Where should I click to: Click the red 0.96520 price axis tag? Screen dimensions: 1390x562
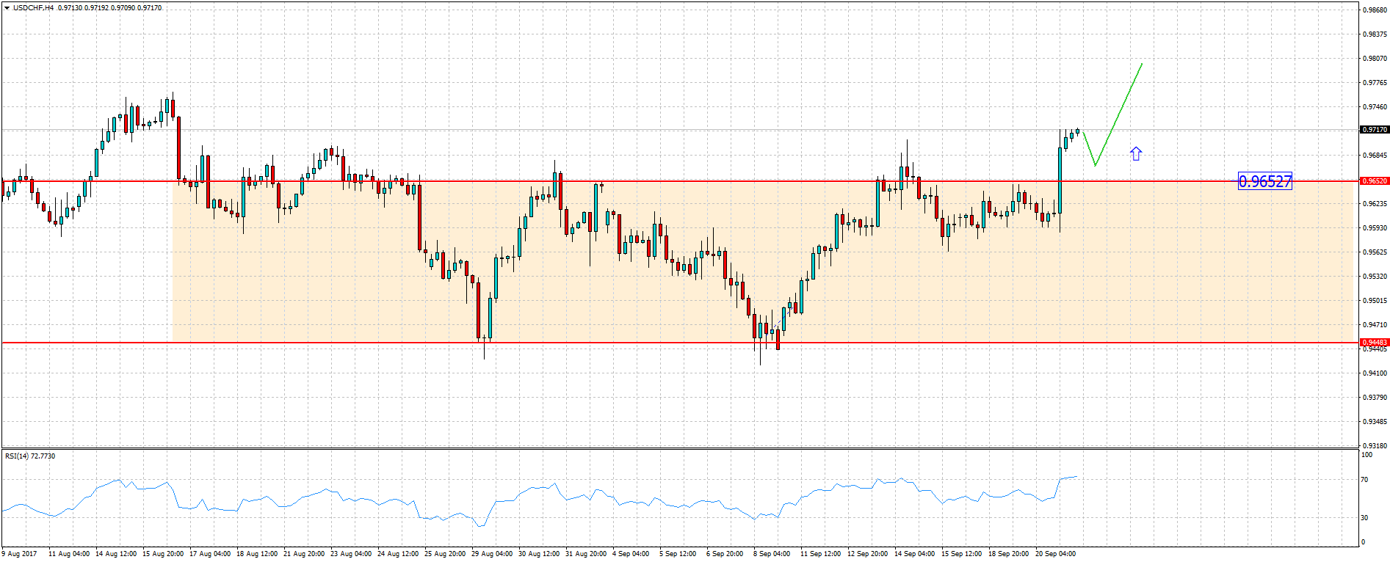pos(1375,180)
